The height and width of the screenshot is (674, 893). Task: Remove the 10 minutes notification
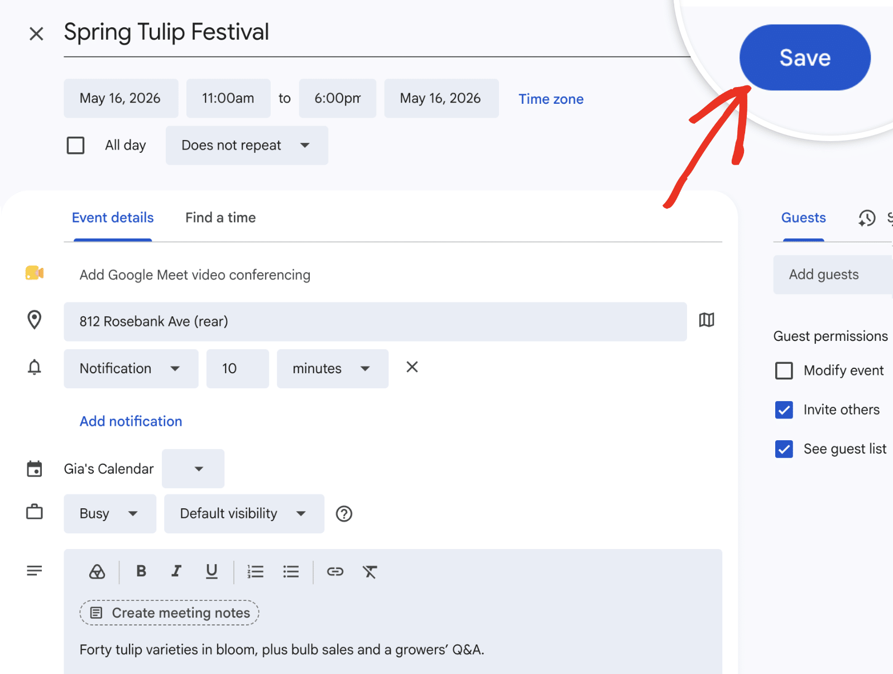pyautogui.click(x=412, y=367)
